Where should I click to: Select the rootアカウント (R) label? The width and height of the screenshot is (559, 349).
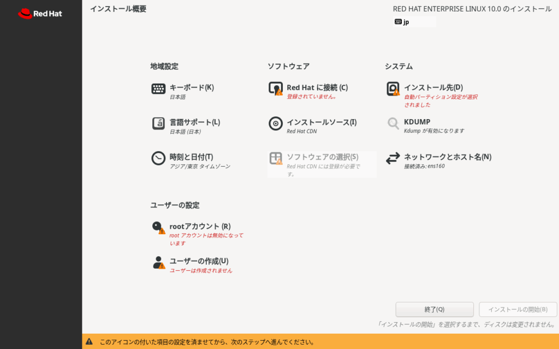coord(200,226)
